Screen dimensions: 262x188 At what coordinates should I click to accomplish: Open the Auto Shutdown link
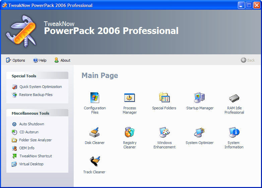click(31, 124)
